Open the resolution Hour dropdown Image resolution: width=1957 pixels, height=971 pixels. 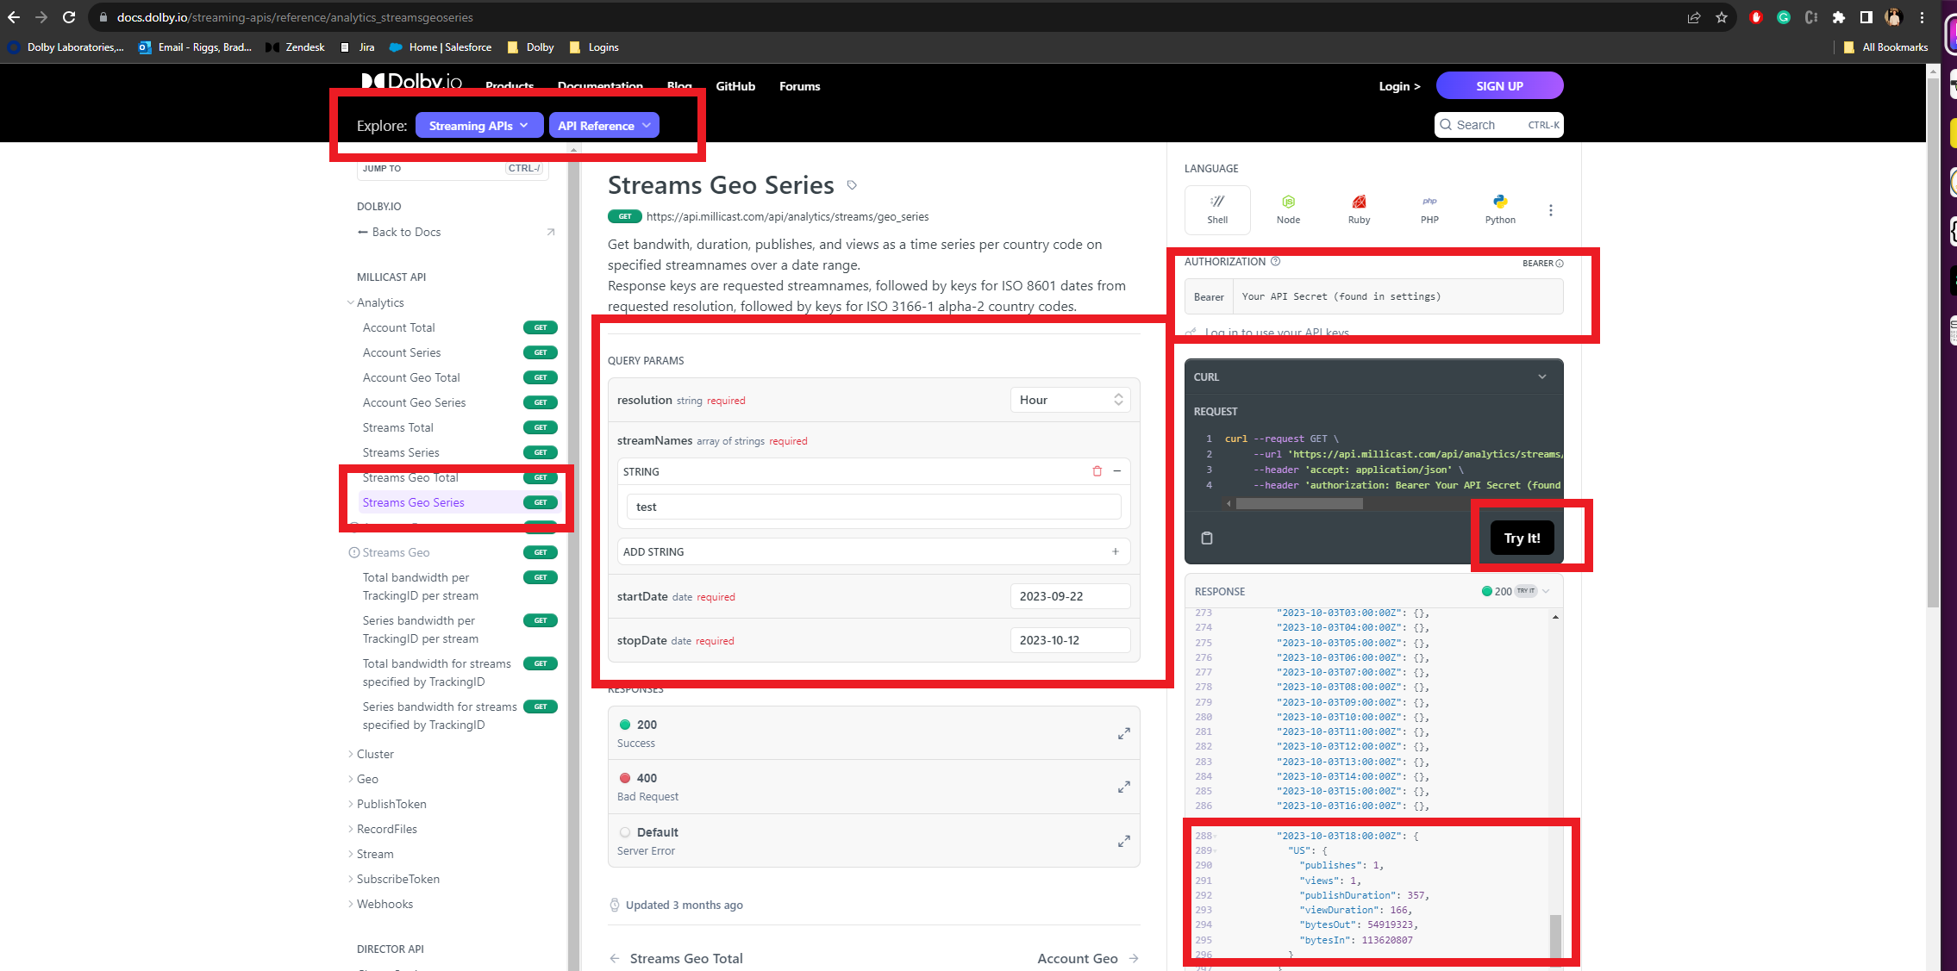[1070, 400]
